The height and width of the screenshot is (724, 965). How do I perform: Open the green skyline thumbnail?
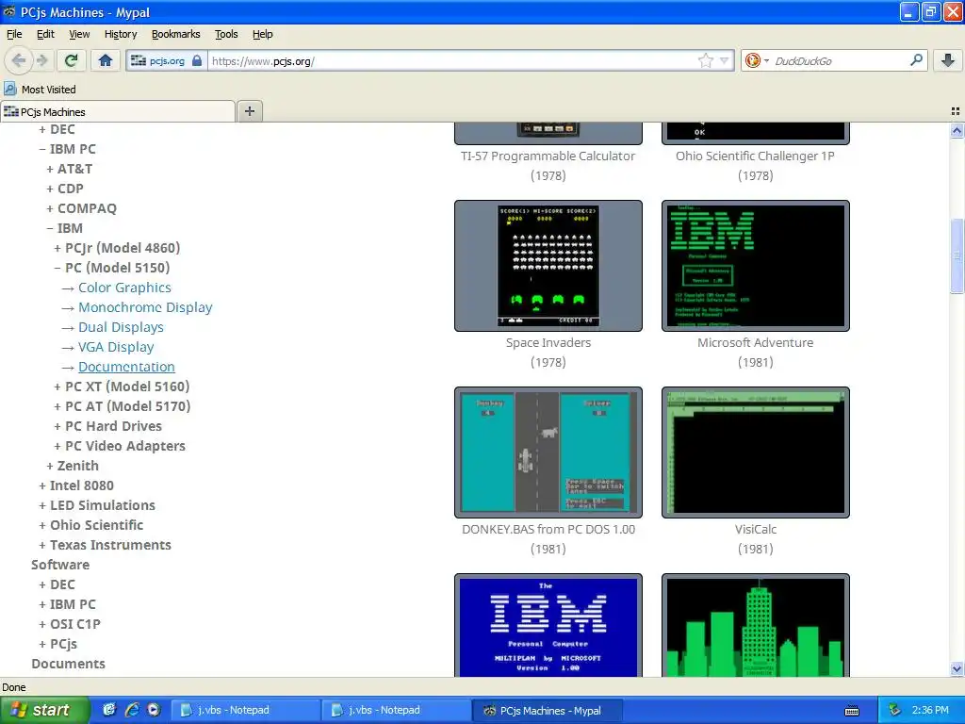pyautogui.click(x=755, y=626)
